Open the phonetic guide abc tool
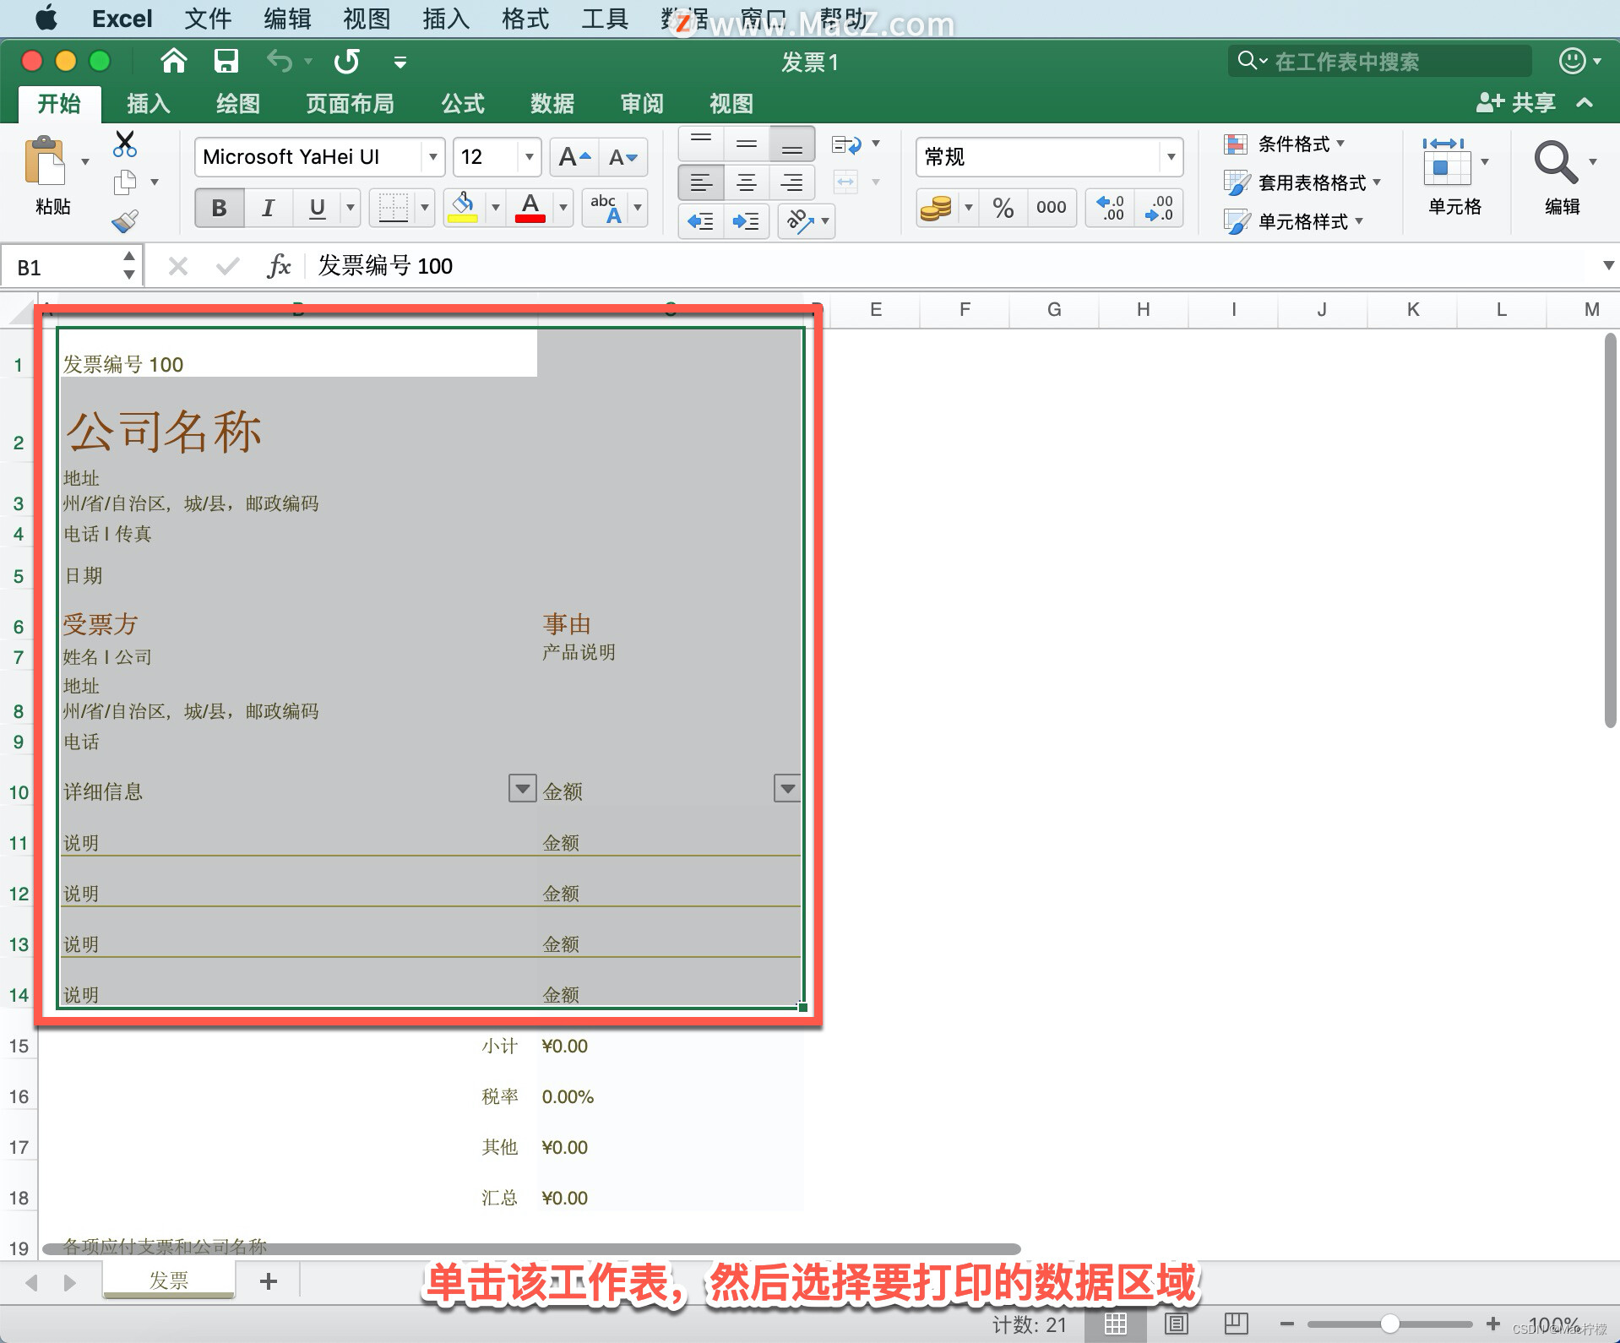Image resolution: width=1620 pixels, height=1343 pixels. point(606,208)
